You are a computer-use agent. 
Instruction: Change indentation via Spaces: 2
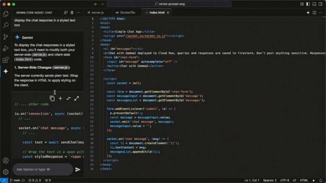point(270,180)
